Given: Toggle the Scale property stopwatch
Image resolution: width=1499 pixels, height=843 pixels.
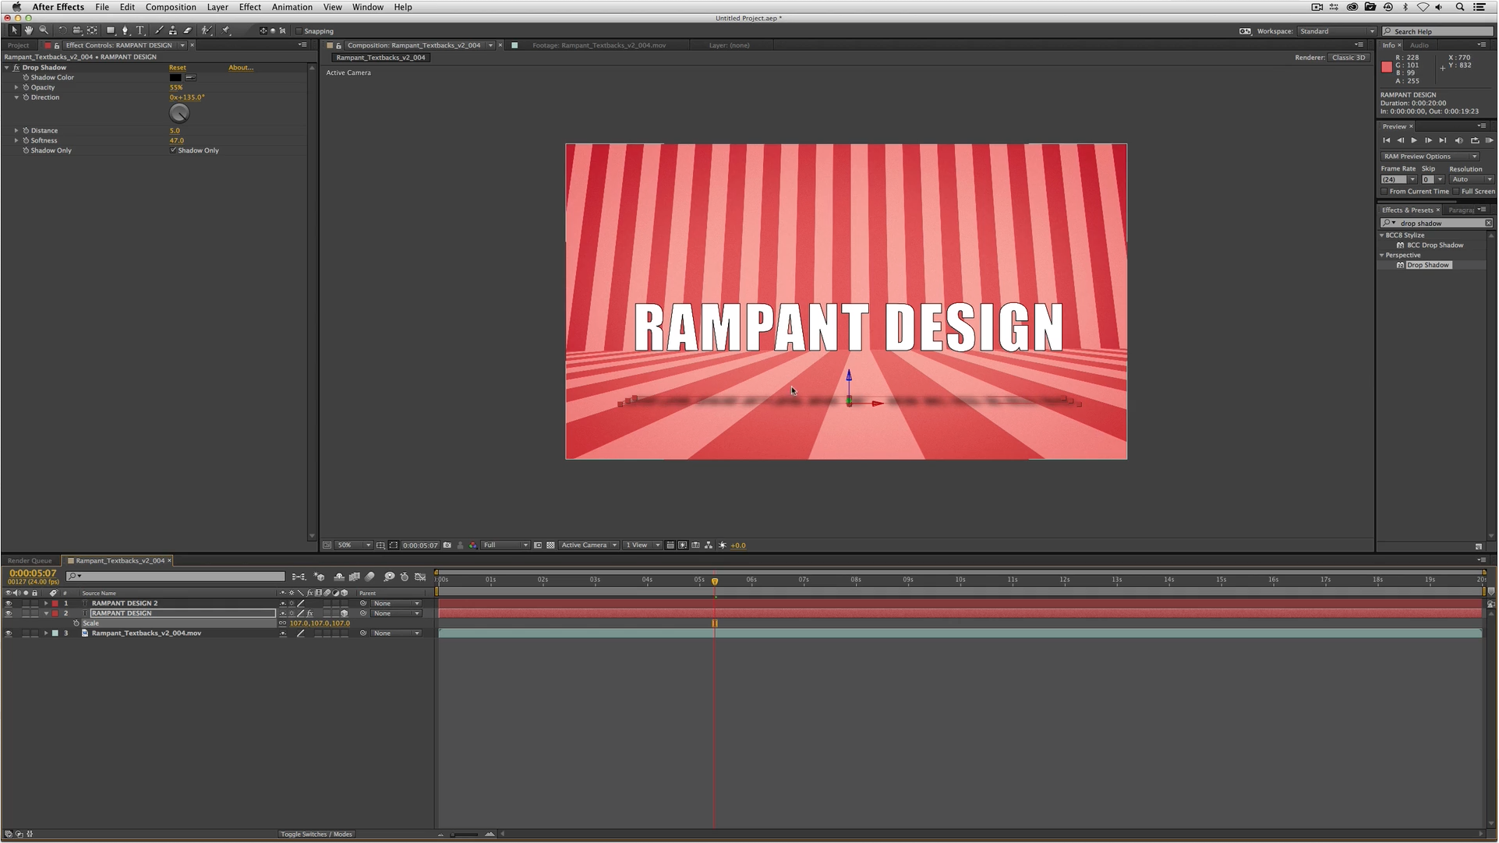Looking at the screenshot, I should pyautogui.click(x=76, y=623).
